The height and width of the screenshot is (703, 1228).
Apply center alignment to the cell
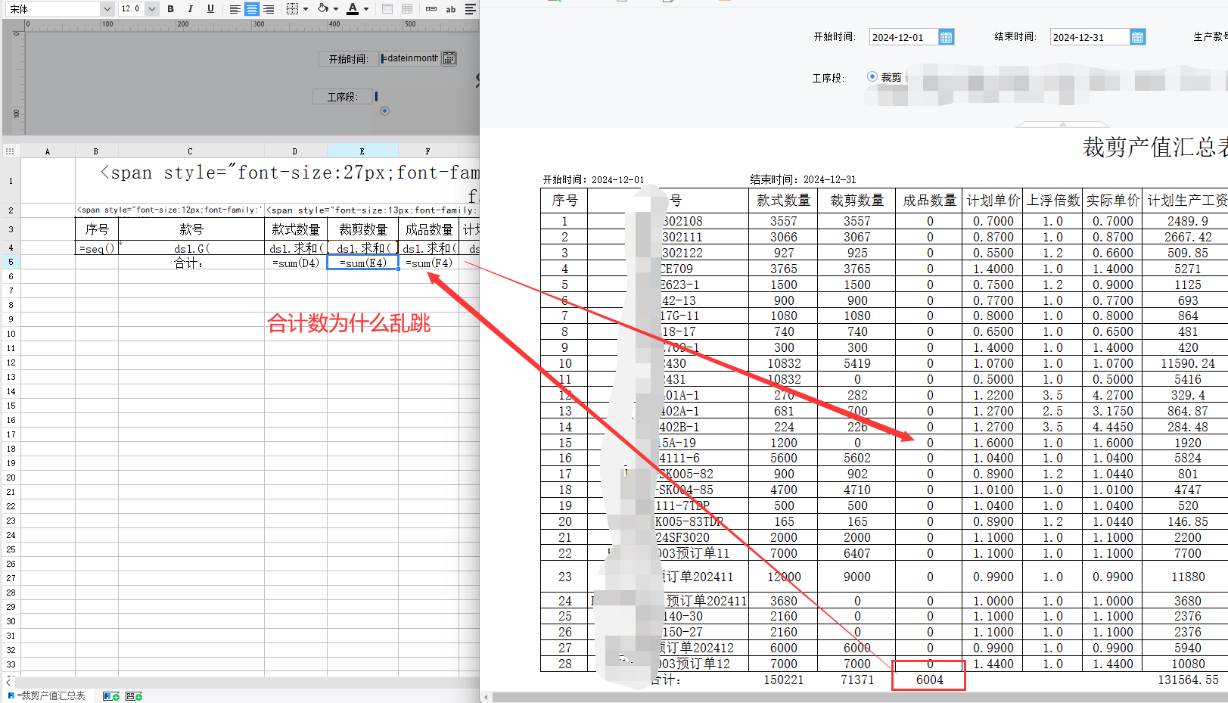[252, 9]
